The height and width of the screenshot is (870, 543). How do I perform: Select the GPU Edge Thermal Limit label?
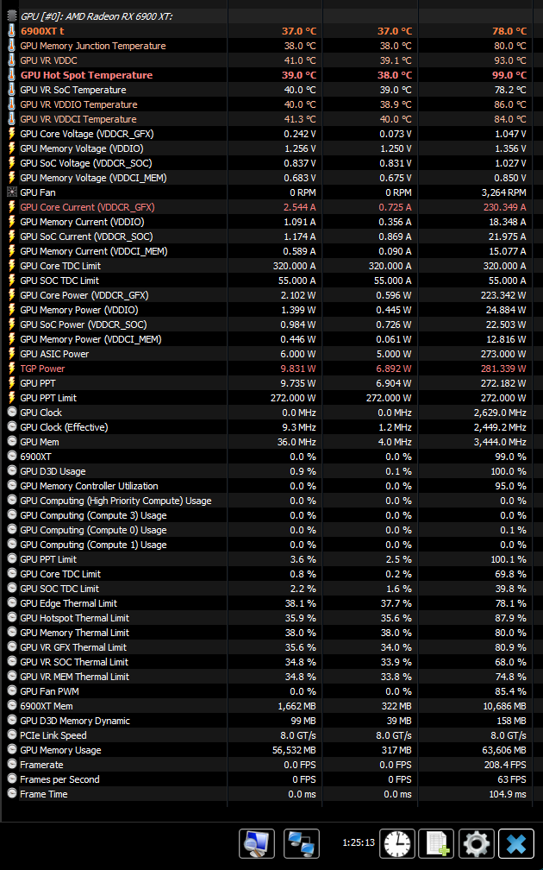[69, 603]
